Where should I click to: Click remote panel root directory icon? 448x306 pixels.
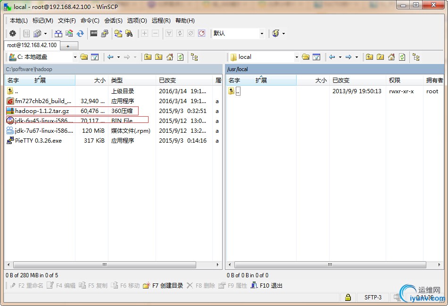click(380, 57)
